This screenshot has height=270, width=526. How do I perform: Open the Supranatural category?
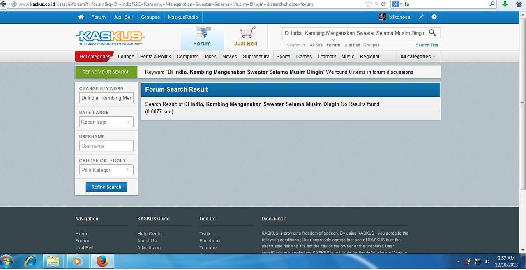coord(257,57)
